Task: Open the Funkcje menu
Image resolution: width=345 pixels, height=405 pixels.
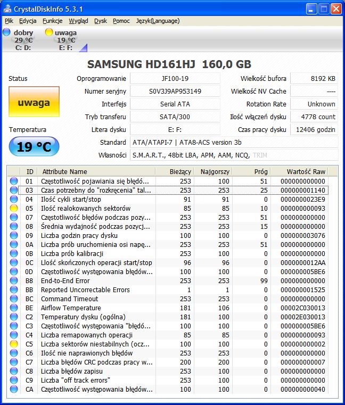Action: click(53, 21)
